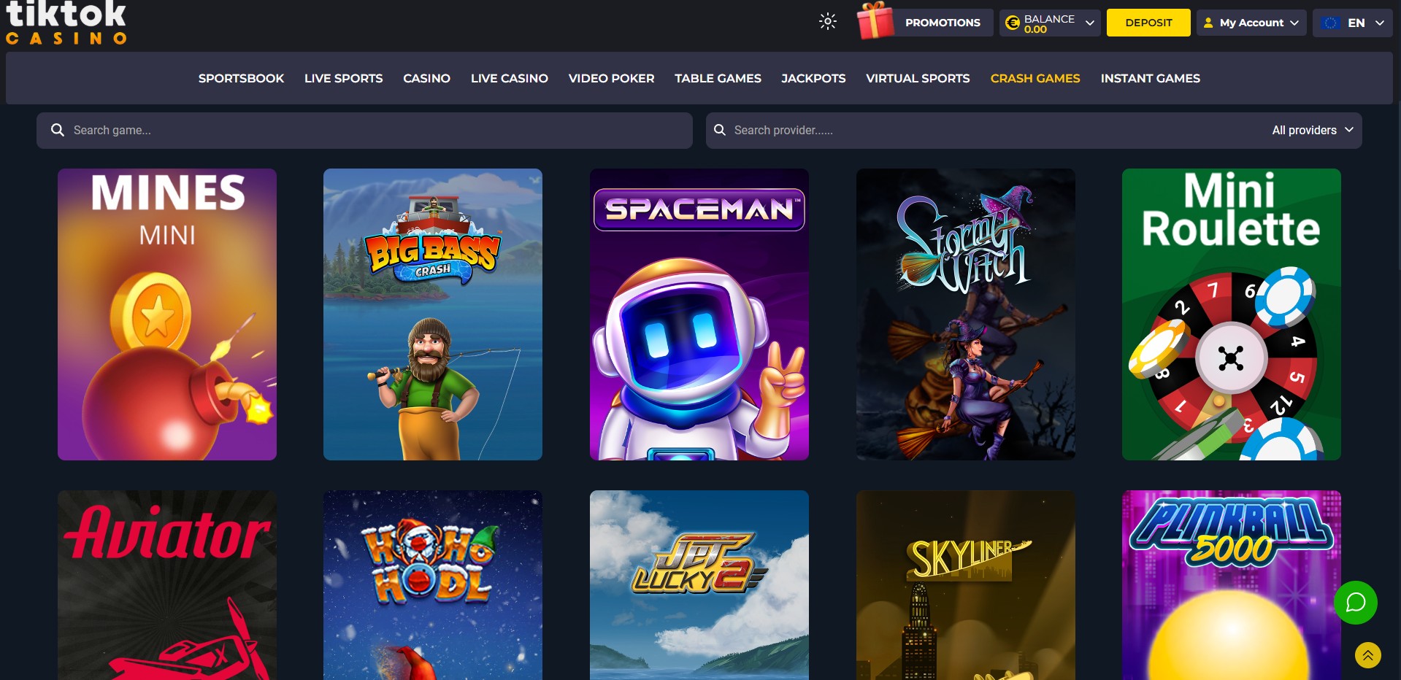This screenshot has height=680, width=1401.
Task: Click the game search magnifier icon
Action: pos(58,130)
